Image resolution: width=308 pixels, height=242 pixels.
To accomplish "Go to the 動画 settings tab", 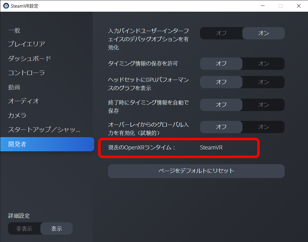I will [14, 87].
